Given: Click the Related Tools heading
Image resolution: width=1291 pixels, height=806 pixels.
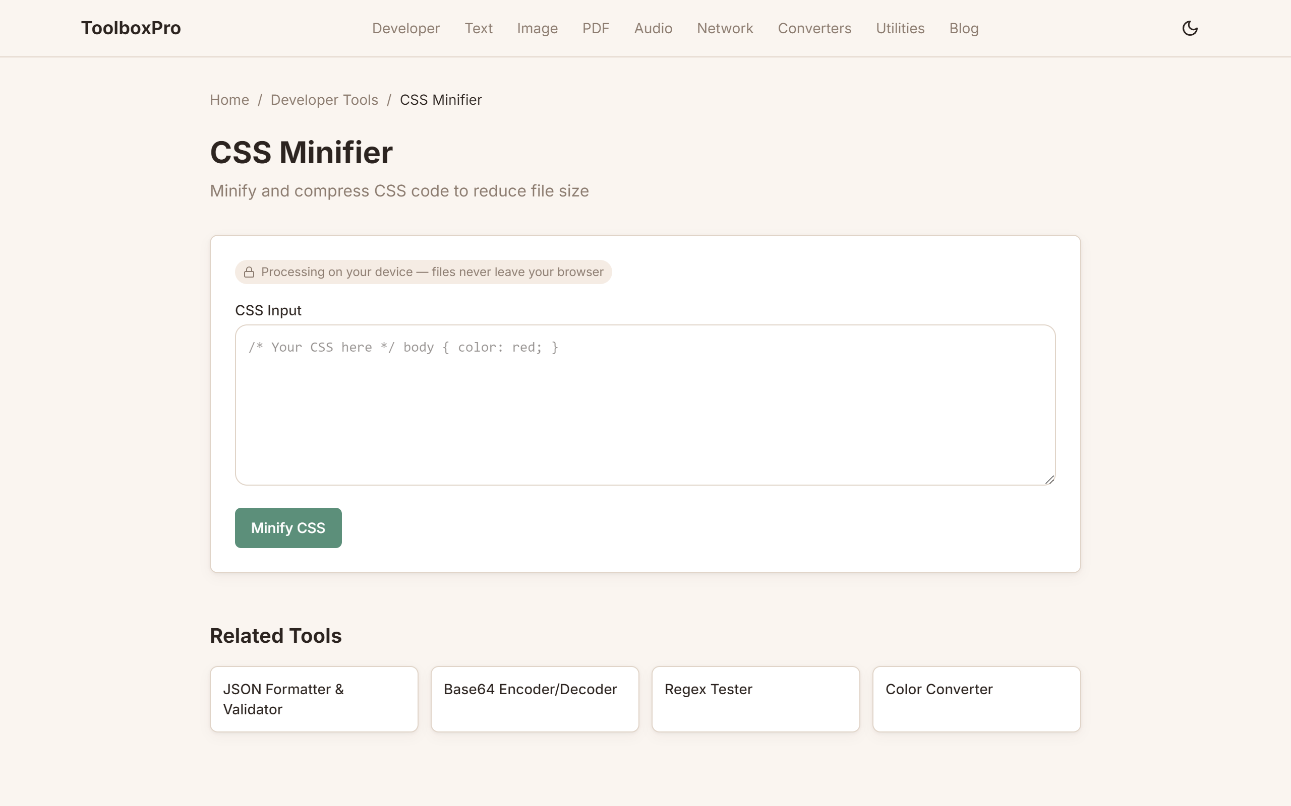Looking at the screenshot, I should tap(276, 635).
